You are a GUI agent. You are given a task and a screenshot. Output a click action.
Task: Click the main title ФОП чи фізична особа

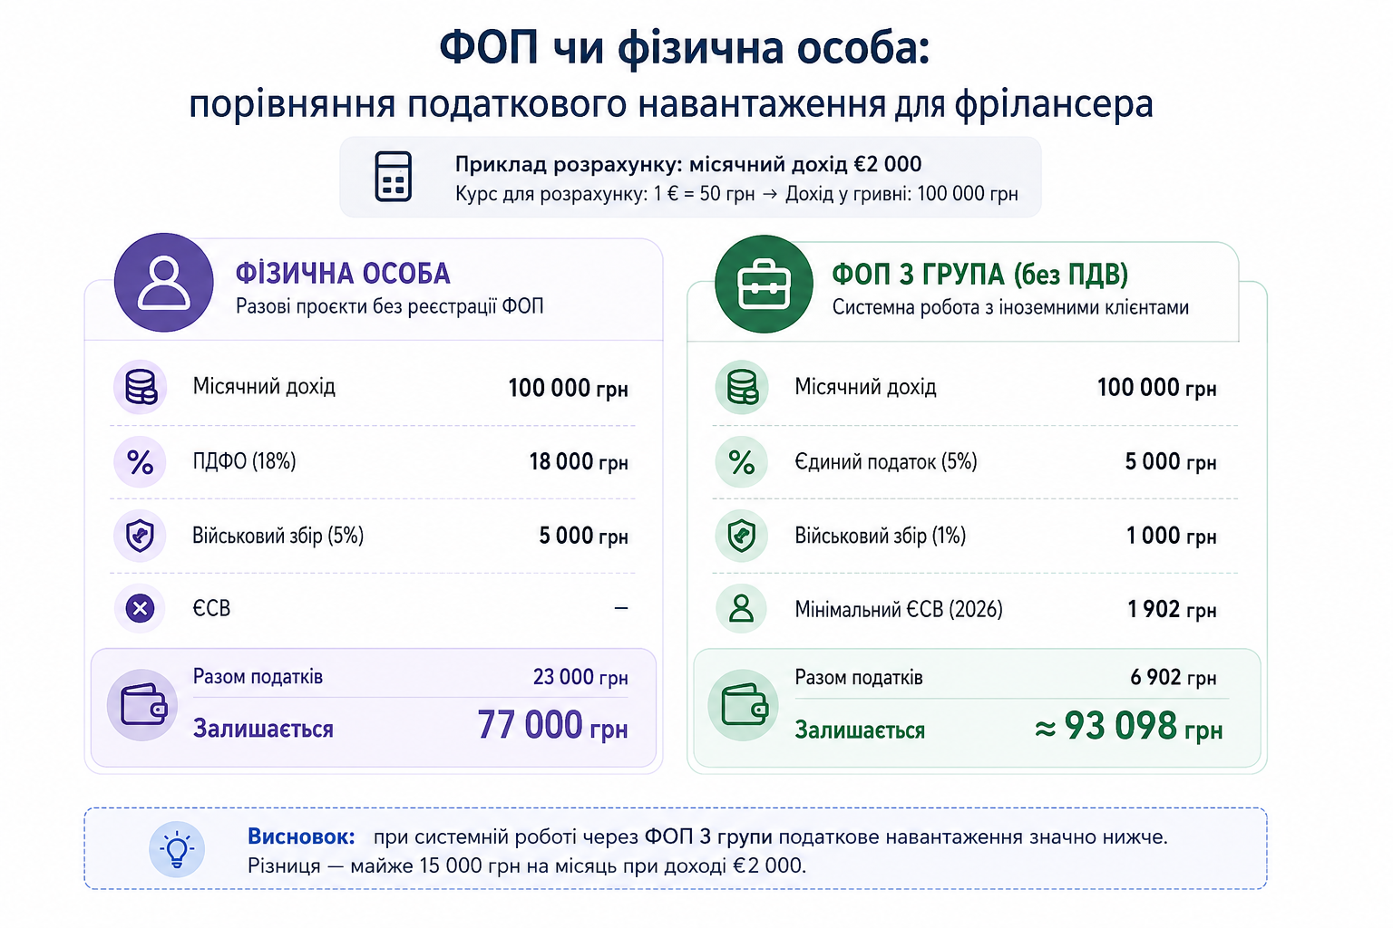point(685,47)
